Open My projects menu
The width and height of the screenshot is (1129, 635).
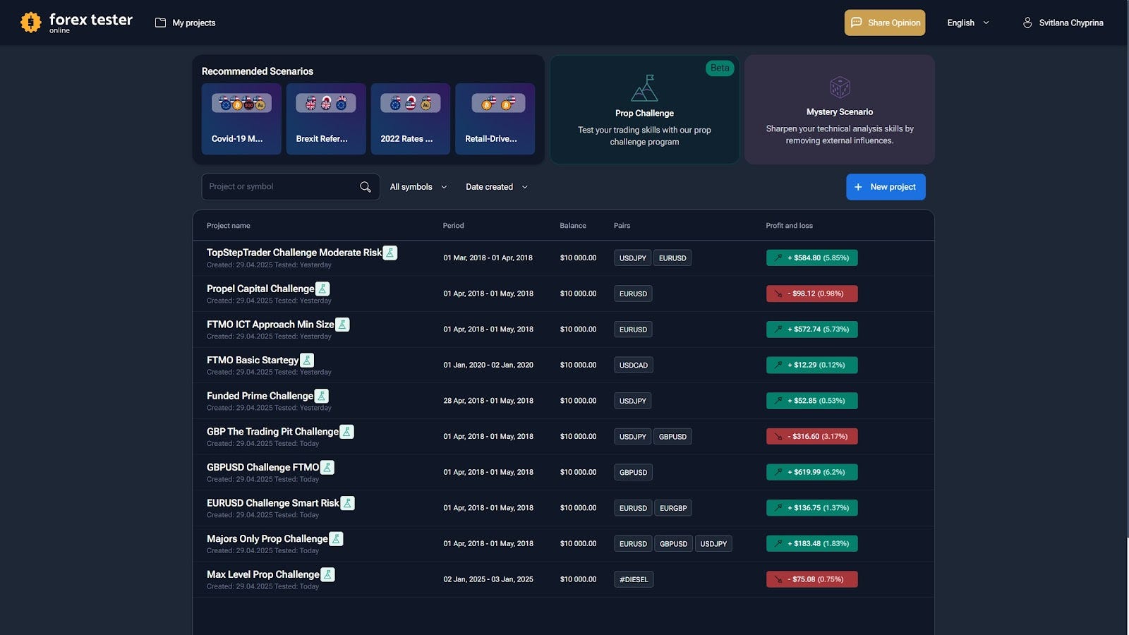click(186, 23)
